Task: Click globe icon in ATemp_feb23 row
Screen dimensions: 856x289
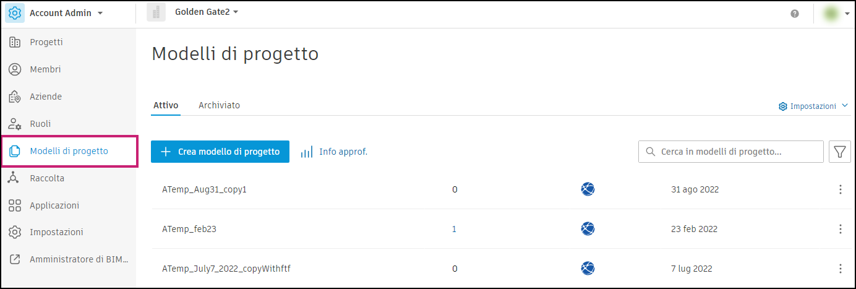Action: click(x=588, y=229)
